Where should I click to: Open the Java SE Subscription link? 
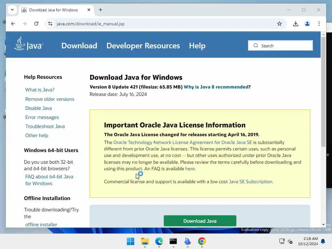tap(251, 182)
